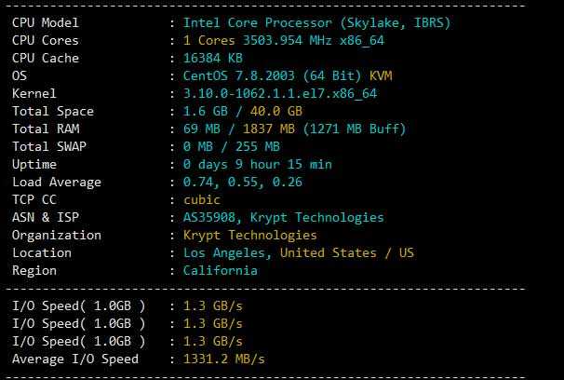Click the CPU Model value text
Viewport: 564px width, 380px height.
pyautogui.click(x=316, y=23)
